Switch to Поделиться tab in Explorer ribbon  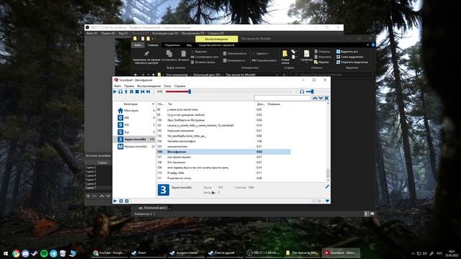coord(172,45)
